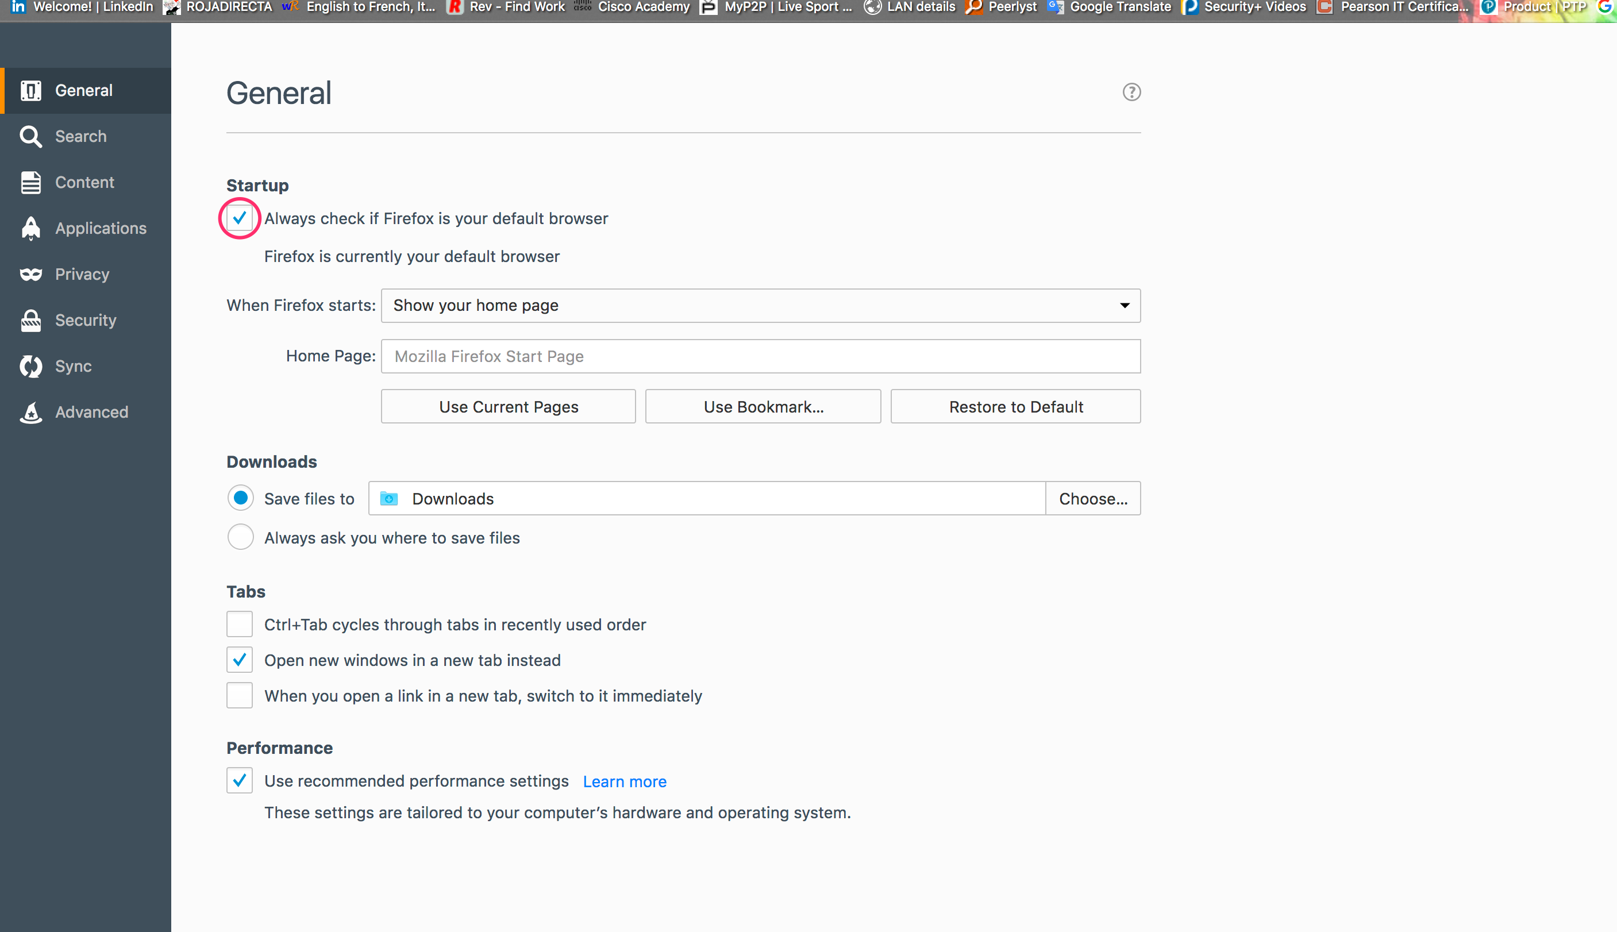Toggle Open new windows in new tab
The width and height of the screenshot is (1617, 932).
tap(240, 660)
